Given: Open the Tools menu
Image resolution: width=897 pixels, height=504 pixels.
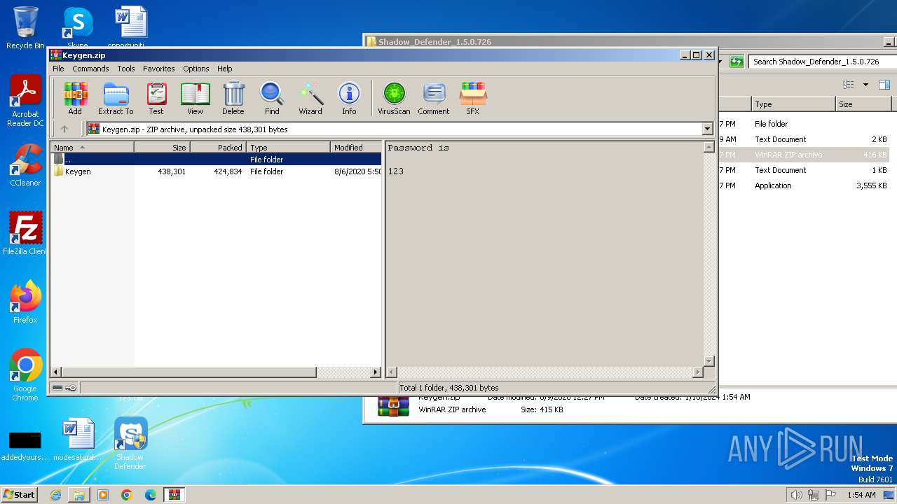Looking at the screenshot, I should [126, 69].
